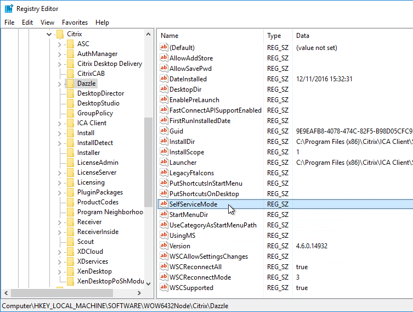Click the tree pane scroll up arrow
Screen dimensions: 413x312
click(148, 34)
